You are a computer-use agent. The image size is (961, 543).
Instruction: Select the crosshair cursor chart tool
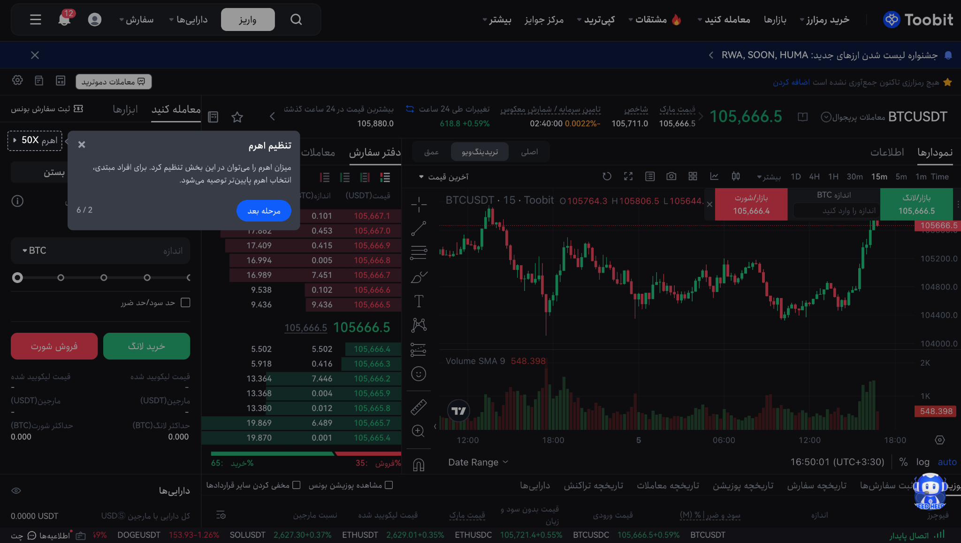419,204
